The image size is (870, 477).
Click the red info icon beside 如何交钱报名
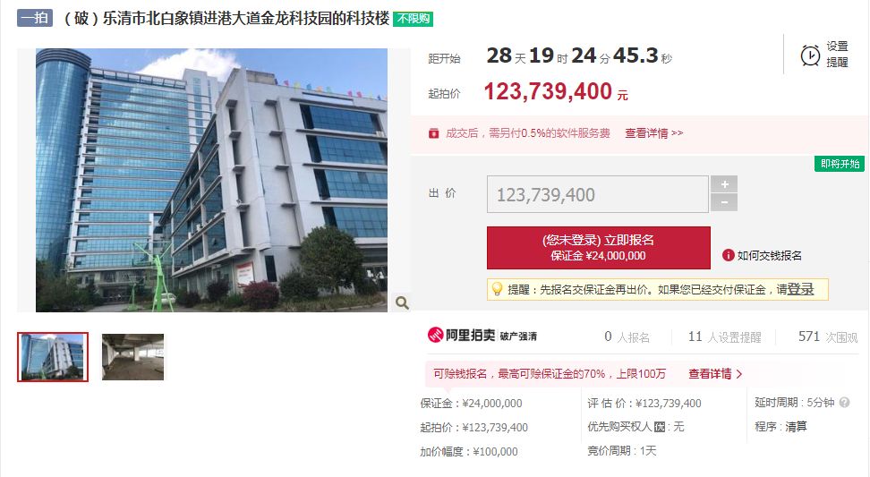click(x=728, y=255)
